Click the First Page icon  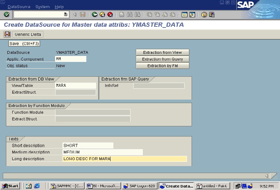[149, 14]
